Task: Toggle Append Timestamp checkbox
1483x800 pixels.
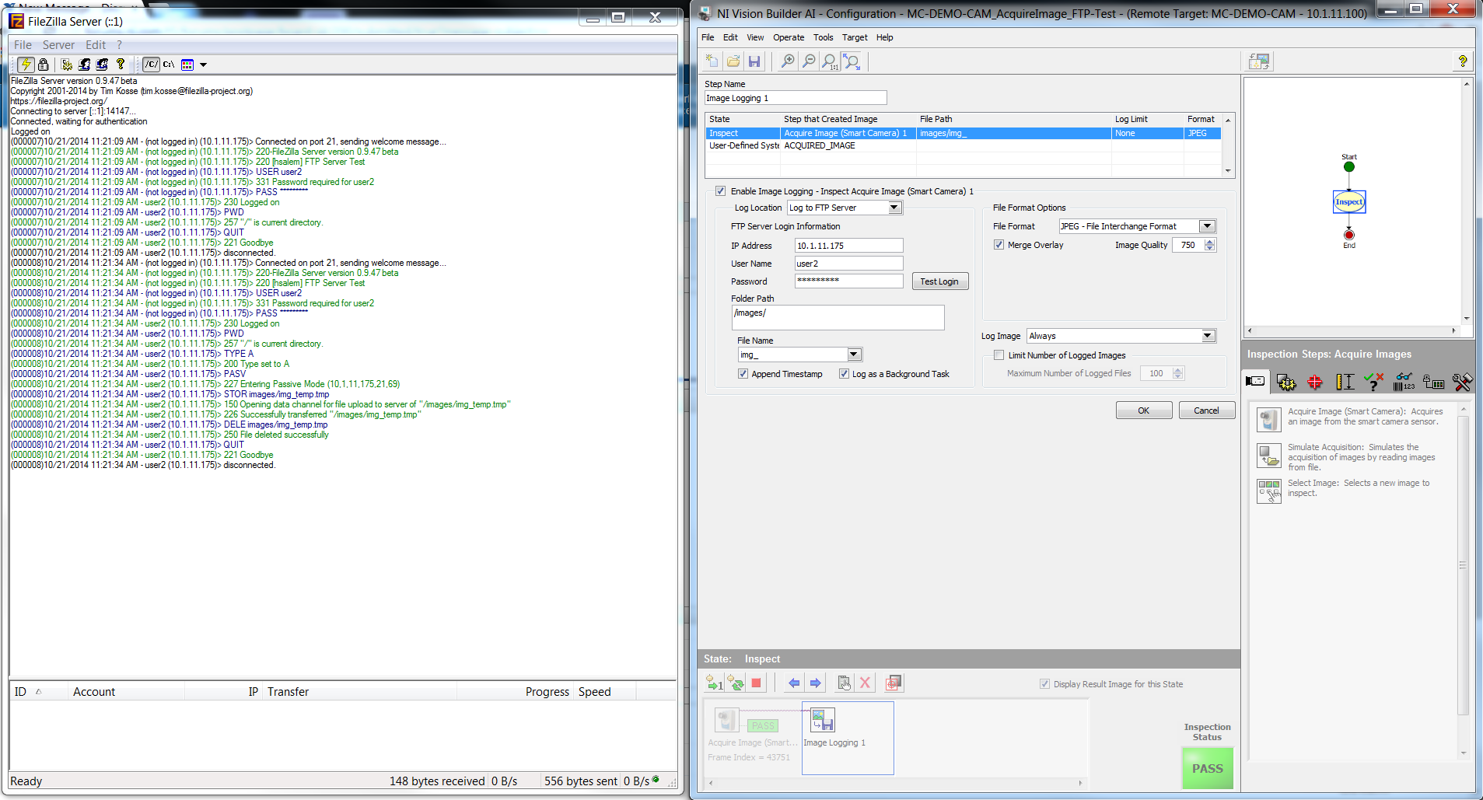Action: 743,374
